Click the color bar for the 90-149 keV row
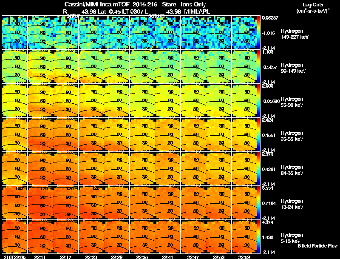 [258, 67]
